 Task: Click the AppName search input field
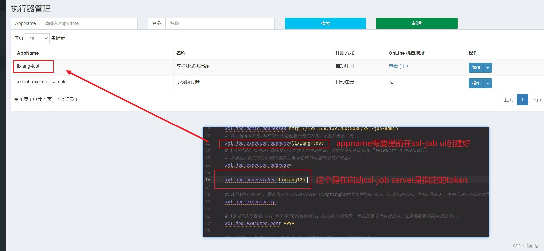pyautogui.click(x=89, y=23)
